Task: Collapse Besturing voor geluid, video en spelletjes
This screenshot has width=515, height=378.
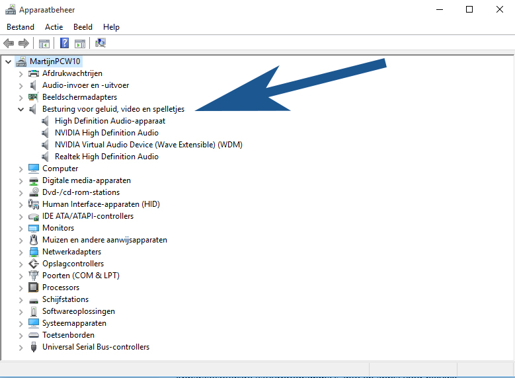Action: 20,109
